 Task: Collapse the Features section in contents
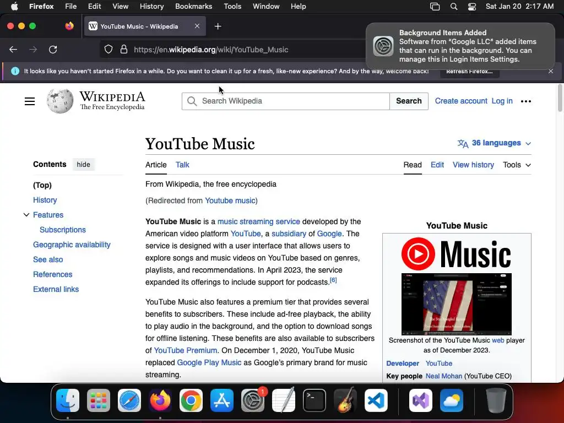[26, 215]
